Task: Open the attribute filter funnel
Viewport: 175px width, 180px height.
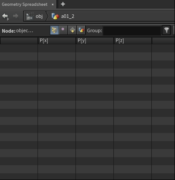Action: [167, 30]
